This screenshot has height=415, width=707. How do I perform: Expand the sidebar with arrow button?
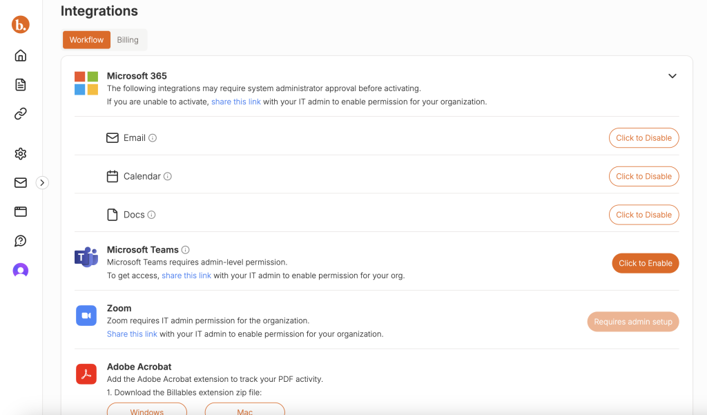tap(42, 183)
